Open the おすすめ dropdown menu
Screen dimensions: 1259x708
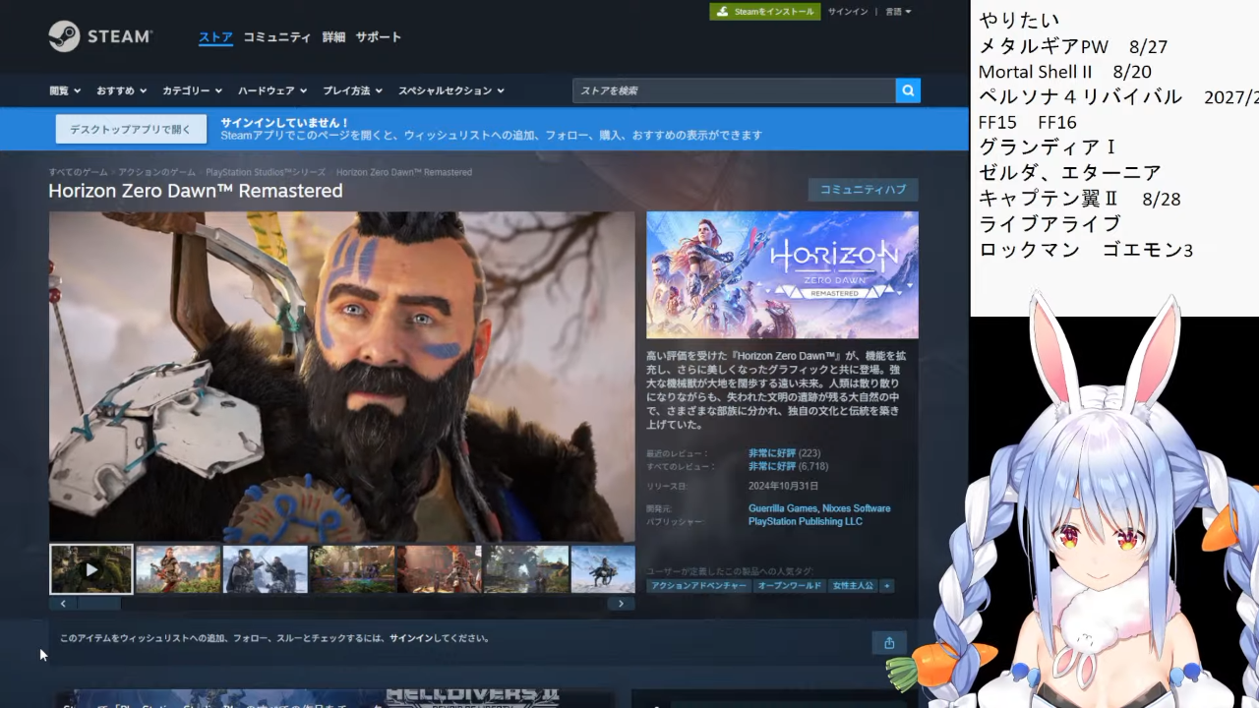click(x=121, y=90)
